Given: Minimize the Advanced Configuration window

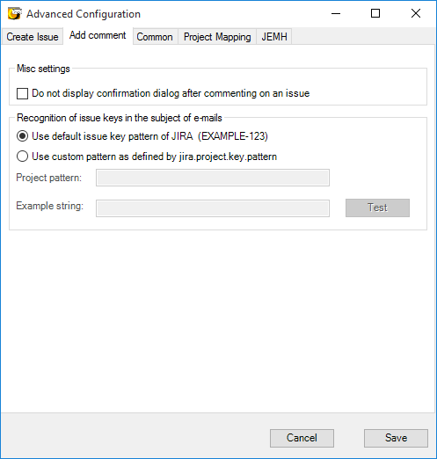Looking at the screenshot, I should pyautogui.click(x=336, y=13).
